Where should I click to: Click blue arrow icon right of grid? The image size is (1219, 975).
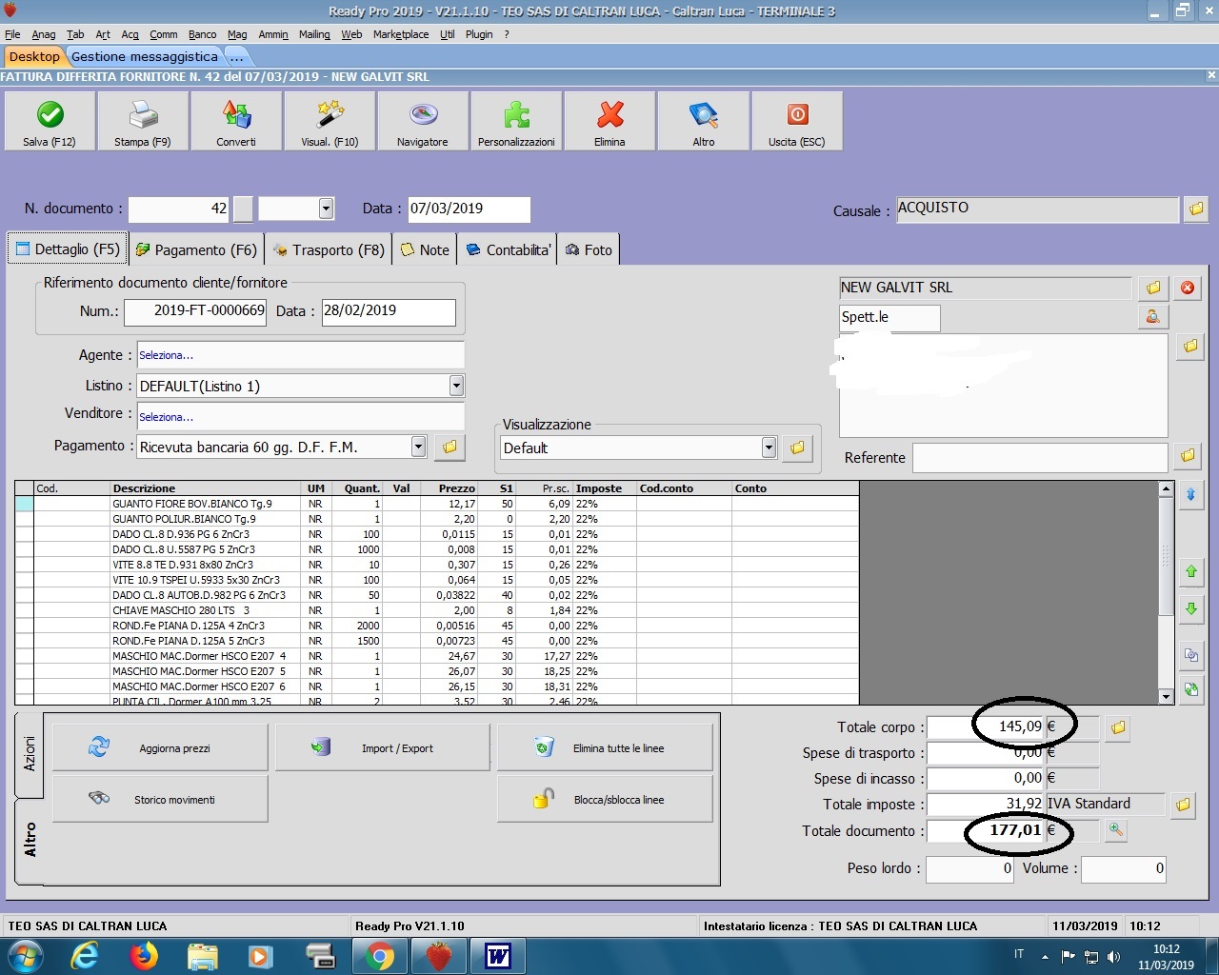(1190, 495)
